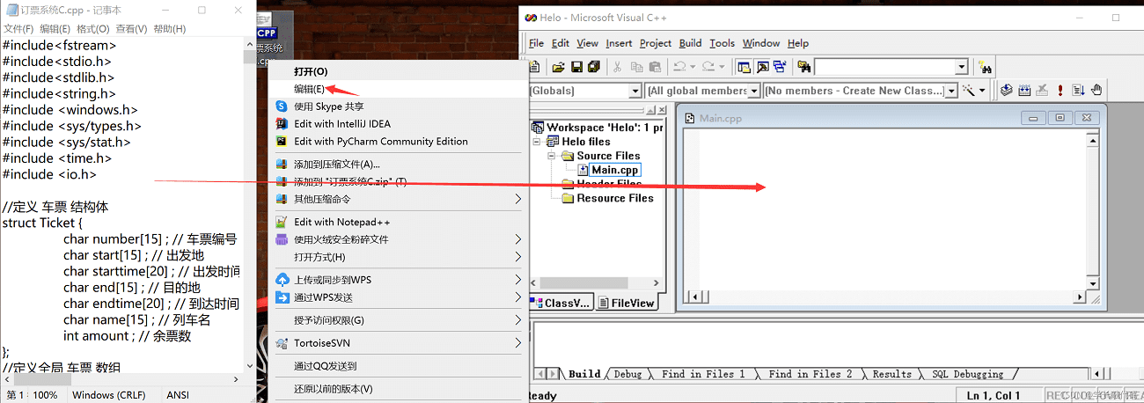Collapse the Helo files tree node
1144x403 pixels.
click(538, 142)
